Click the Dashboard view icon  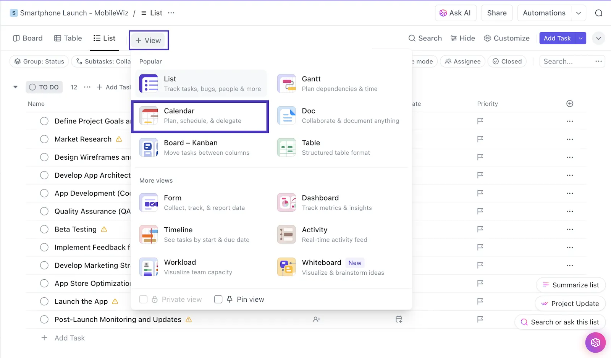[286, 202]
